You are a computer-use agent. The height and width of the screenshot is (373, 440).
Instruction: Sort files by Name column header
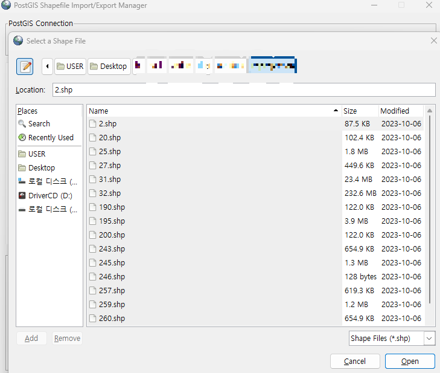coord(214,111)
